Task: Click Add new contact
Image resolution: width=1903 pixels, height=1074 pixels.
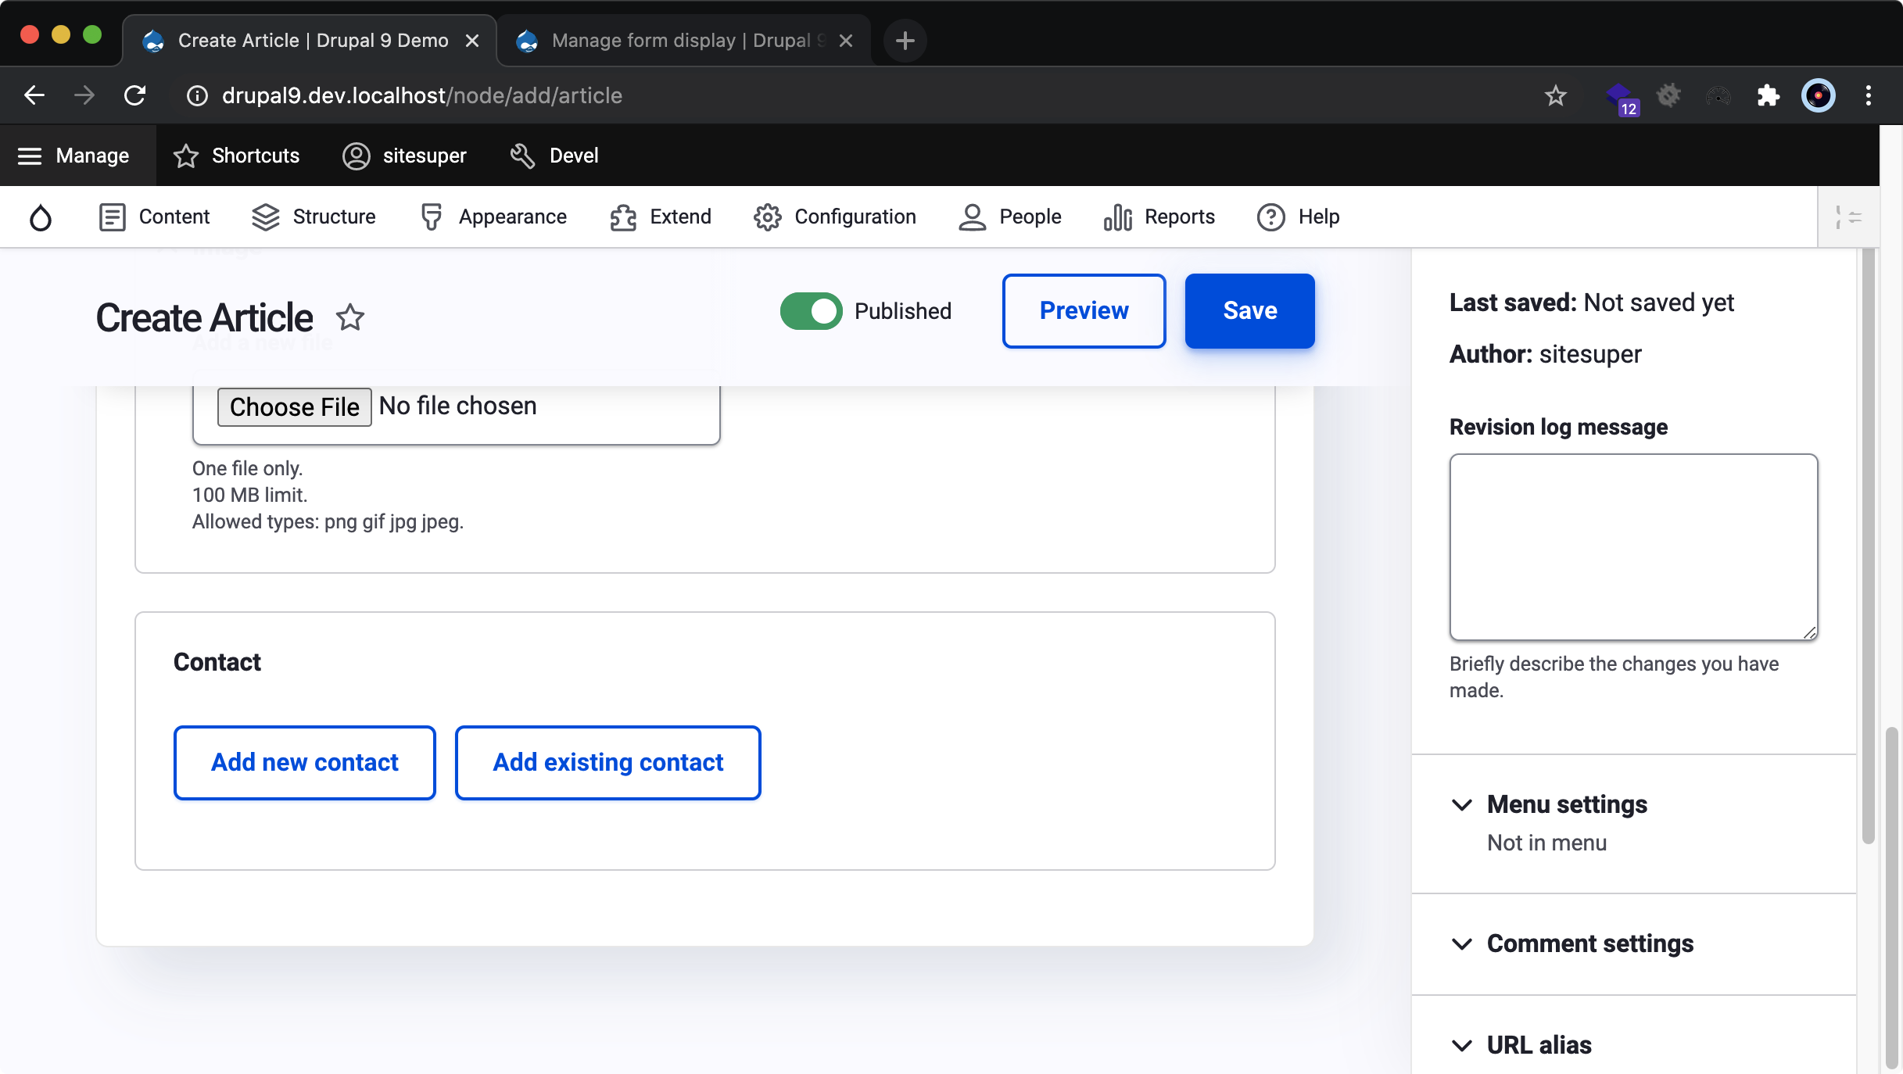Action: tap(304, 762)
